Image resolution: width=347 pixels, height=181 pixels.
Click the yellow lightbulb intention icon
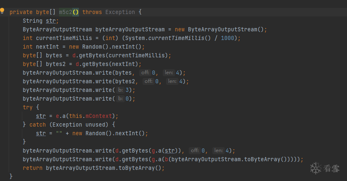[x=2, y=11]
